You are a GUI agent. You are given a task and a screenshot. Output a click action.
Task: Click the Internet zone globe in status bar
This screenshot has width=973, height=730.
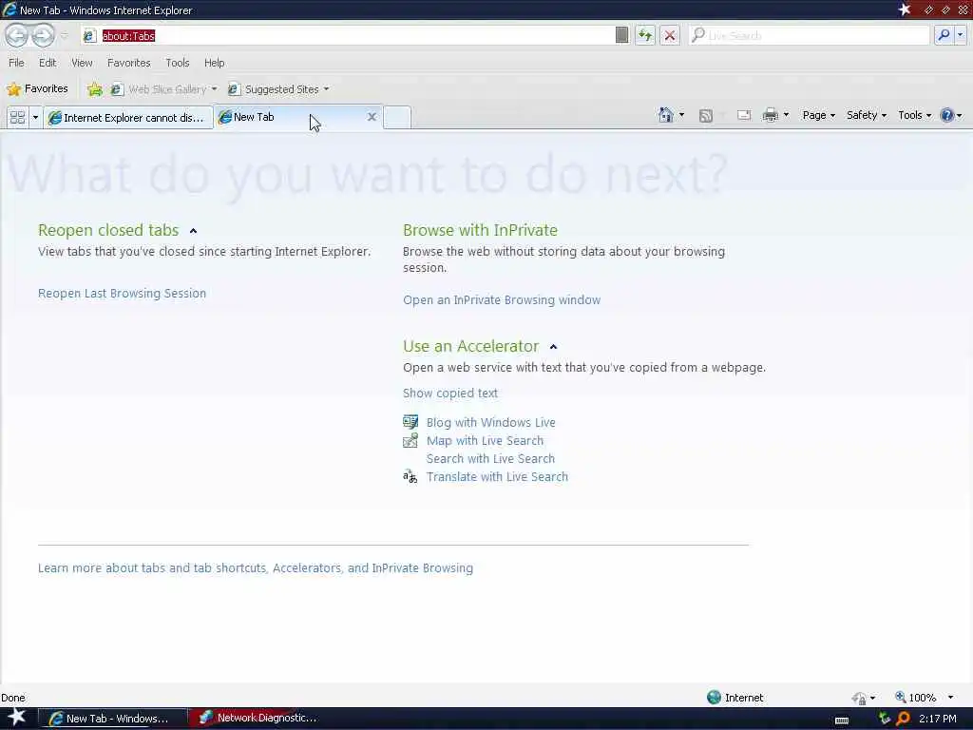click(x=714, y=697)
